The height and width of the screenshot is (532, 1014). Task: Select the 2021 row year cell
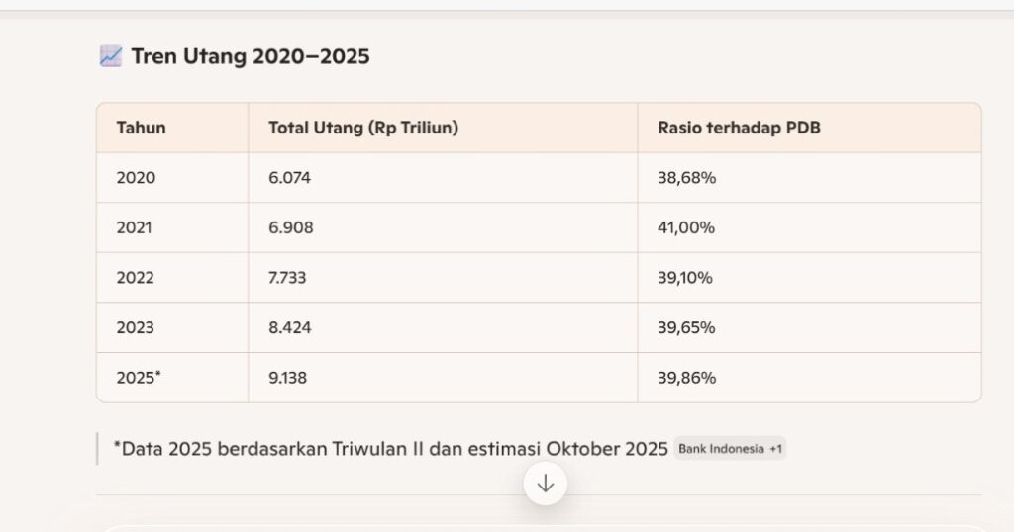135,227
